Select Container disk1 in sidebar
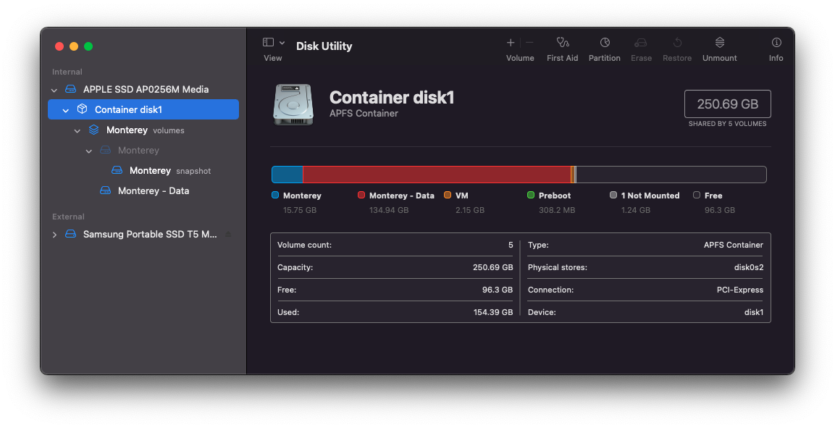835x428 pixels. click(143, 109)
